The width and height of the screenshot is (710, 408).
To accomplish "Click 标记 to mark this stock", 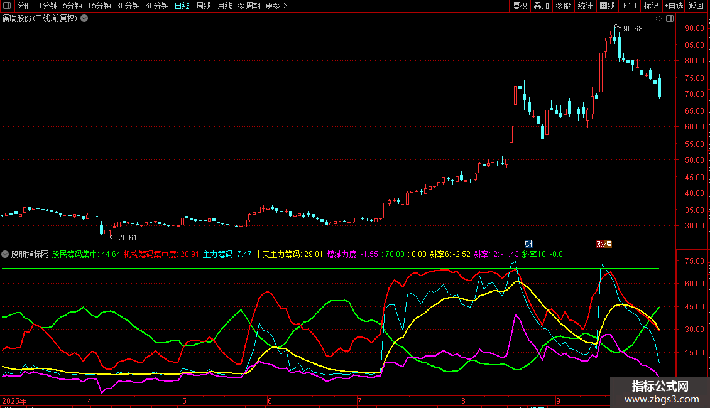I will 651,6.
